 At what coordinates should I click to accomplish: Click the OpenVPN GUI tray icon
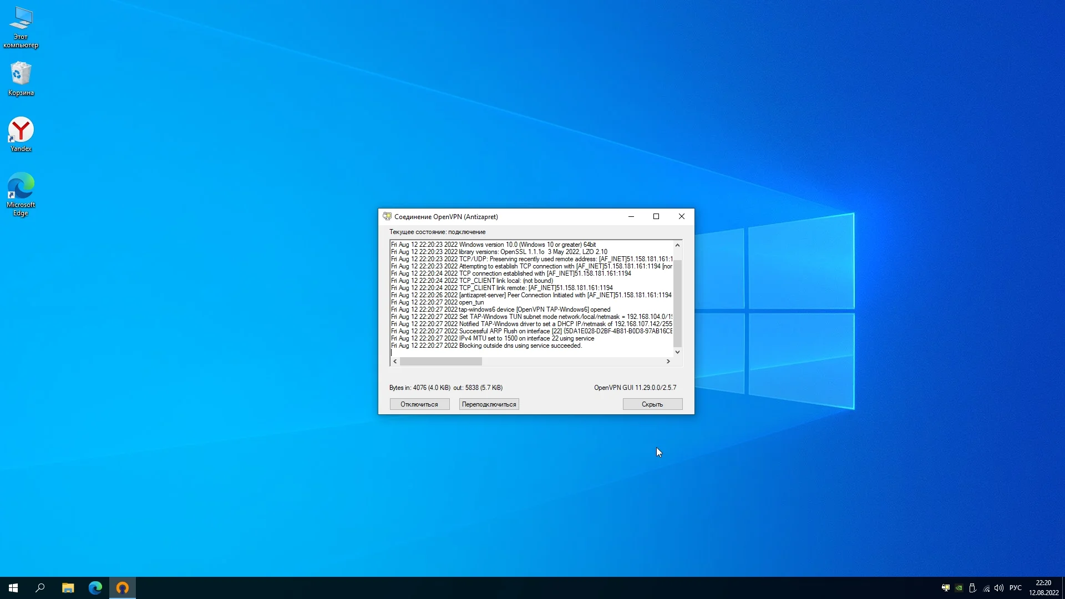point(946,588)
